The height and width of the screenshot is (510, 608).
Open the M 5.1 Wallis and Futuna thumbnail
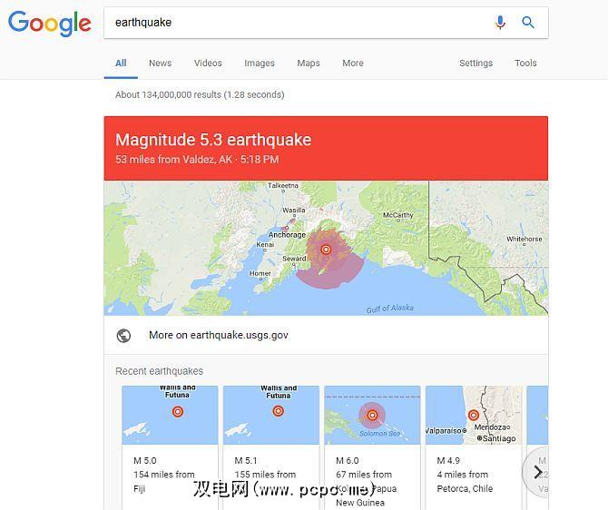point(271,415)
